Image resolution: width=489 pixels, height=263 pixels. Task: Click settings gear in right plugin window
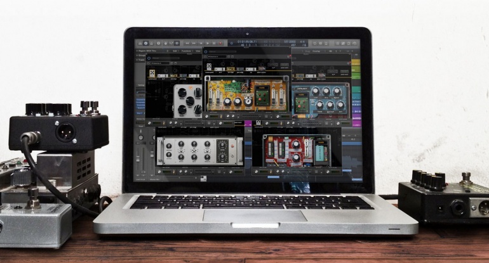point(349,63)
